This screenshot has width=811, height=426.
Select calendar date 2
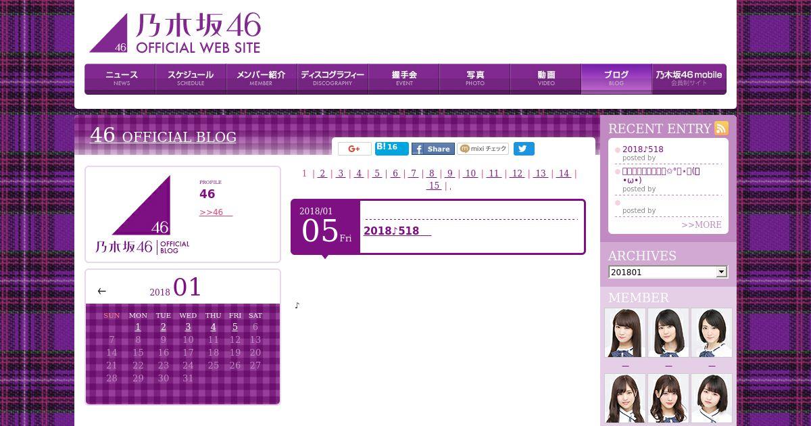pos(163,327)
